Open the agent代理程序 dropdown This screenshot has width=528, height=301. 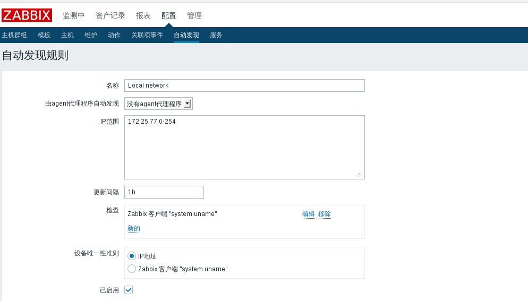159,104
